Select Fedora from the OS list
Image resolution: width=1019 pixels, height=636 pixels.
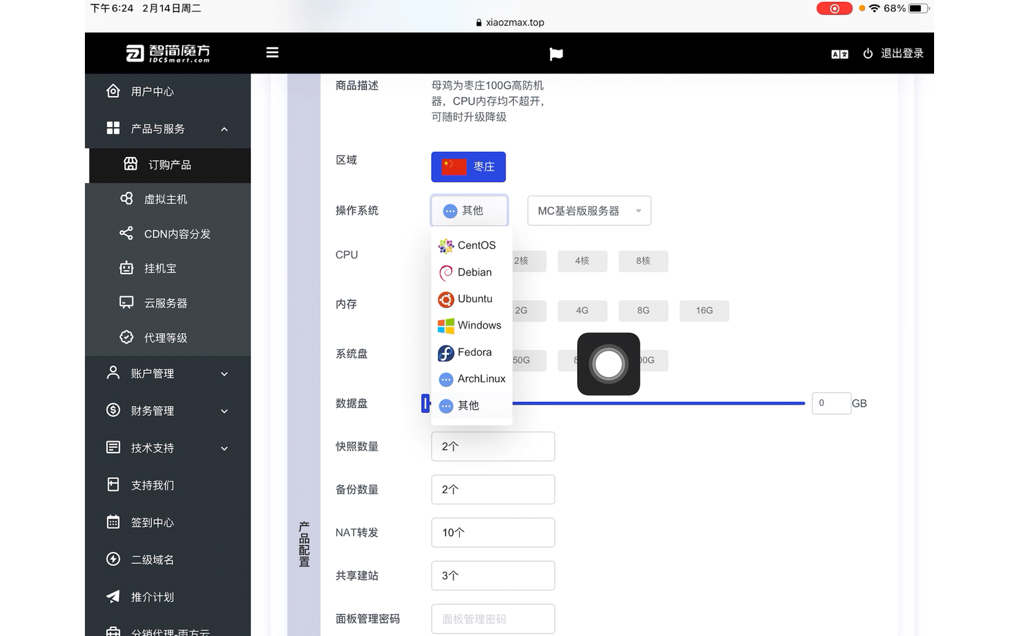pos(472,352)
